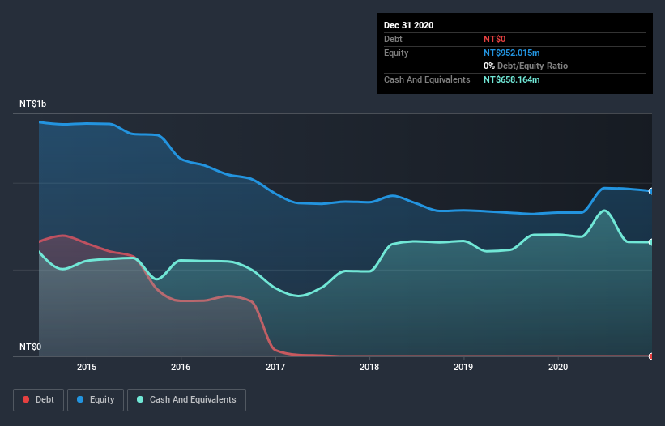Click Cash And Equivalents label in tooltip
This screenshot has height=426, width=665.
click(x=427, y=79)
